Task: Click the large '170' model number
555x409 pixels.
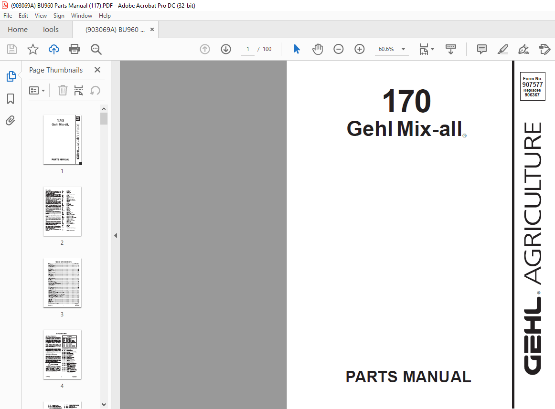Action: click(x=406, y=101)
